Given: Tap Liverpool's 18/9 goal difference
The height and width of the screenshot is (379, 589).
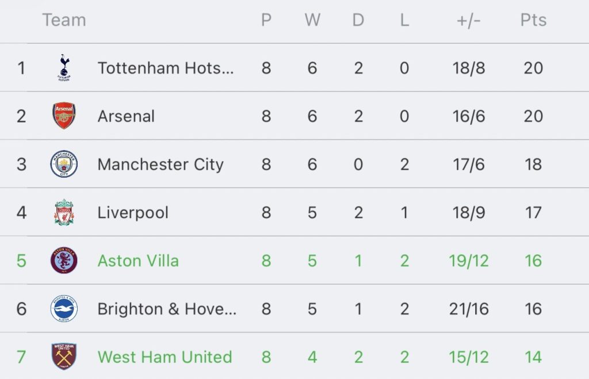Looking at the screenshot, I should [x=469, y=213].
